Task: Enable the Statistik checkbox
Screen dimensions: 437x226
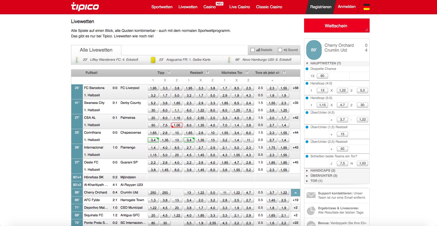Action: click(x=252, y=50)
